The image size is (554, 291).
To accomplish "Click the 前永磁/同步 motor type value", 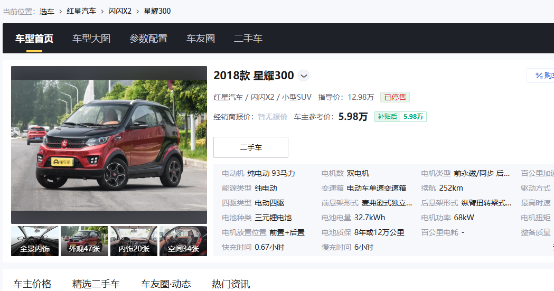I will [482, 173].
